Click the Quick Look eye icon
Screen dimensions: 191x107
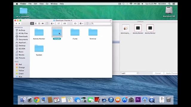(x=75, y=23)
